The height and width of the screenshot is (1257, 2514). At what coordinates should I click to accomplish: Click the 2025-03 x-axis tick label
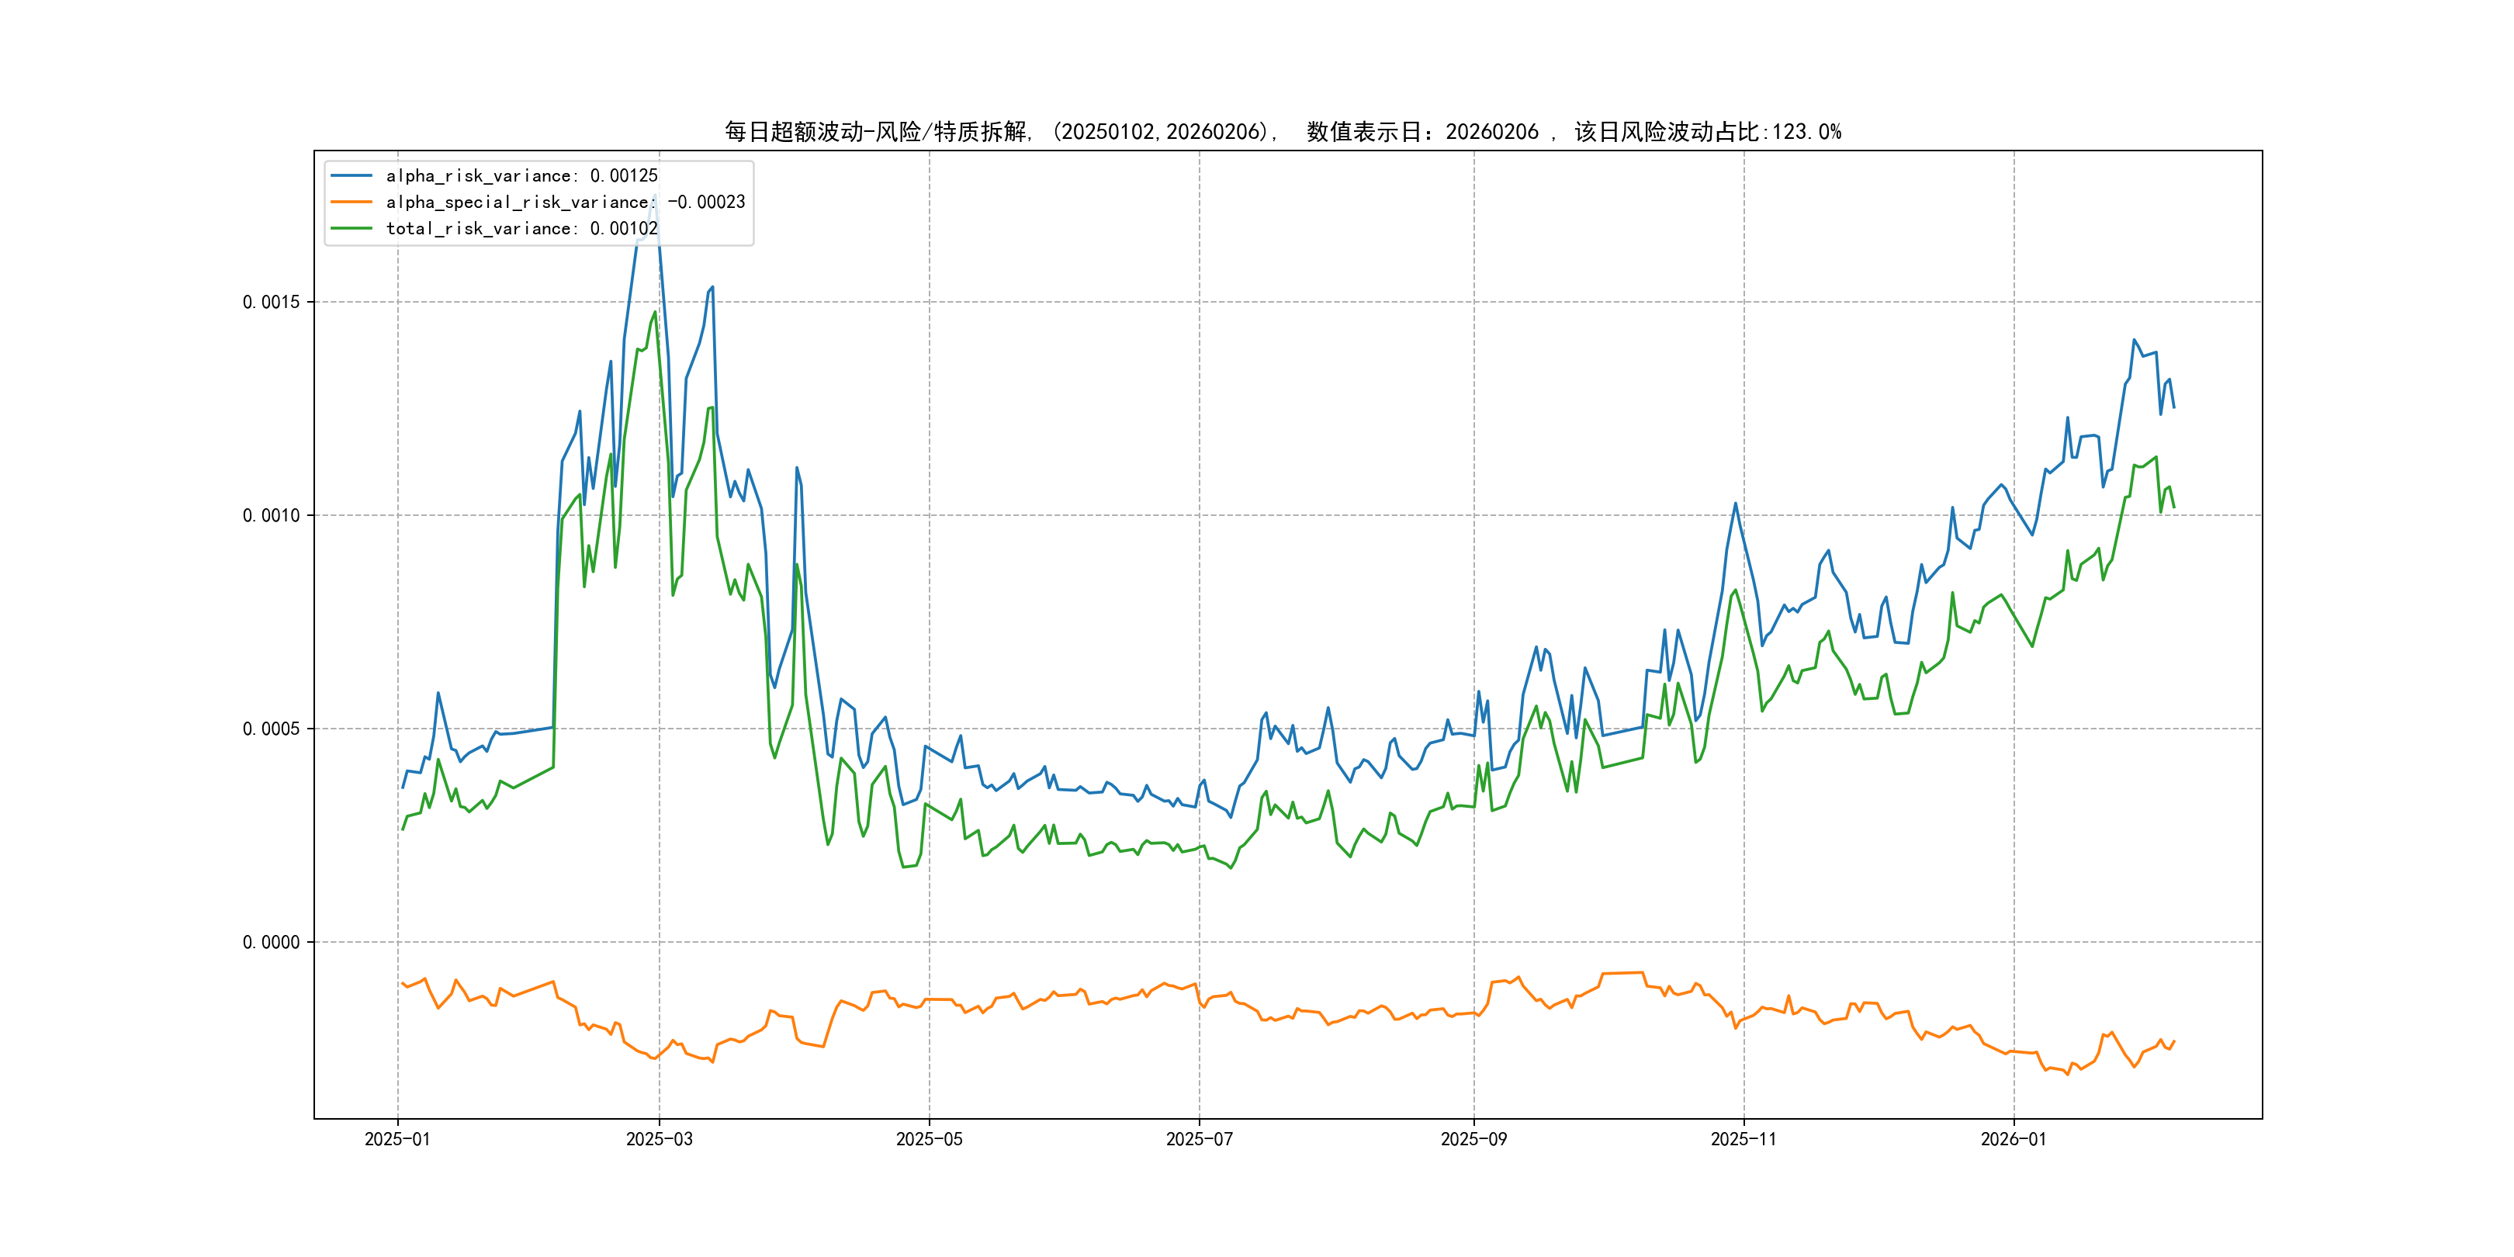point(659,1139)
